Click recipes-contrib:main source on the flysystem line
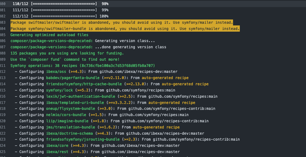 tap(172, 108)
